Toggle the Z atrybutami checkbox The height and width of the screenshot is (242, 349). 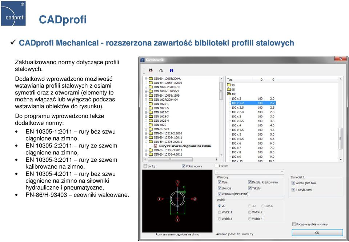pos(293,190)
